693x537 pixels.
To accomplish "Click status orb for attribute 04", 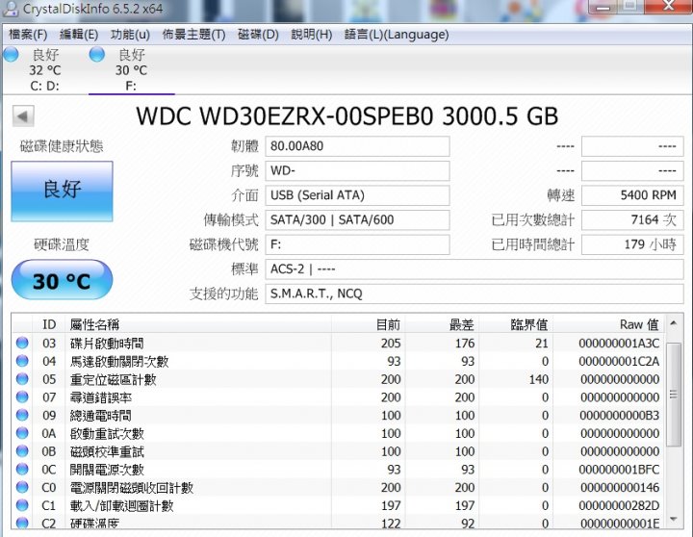I will point(22,361).
